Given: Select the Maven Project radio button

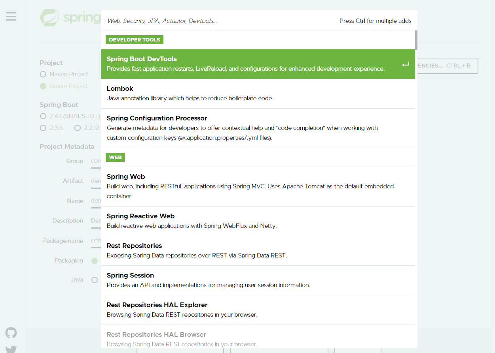Looking at the screenshot, I should [x=43, y=74].
